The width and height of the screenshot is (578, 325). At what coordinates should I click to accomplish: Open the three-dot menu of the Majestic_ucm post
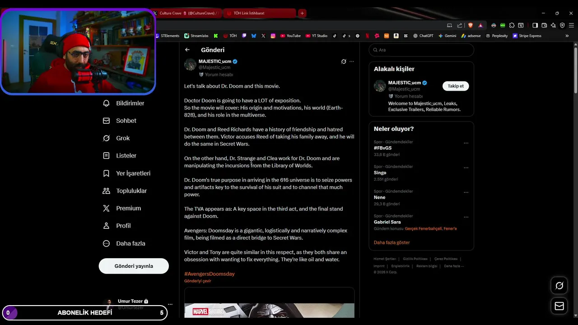(x=352, y=61)
